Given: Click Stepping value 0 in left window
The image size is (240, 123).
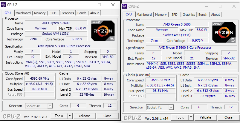Looking at the screenshot, I should (x=108, y=52).
